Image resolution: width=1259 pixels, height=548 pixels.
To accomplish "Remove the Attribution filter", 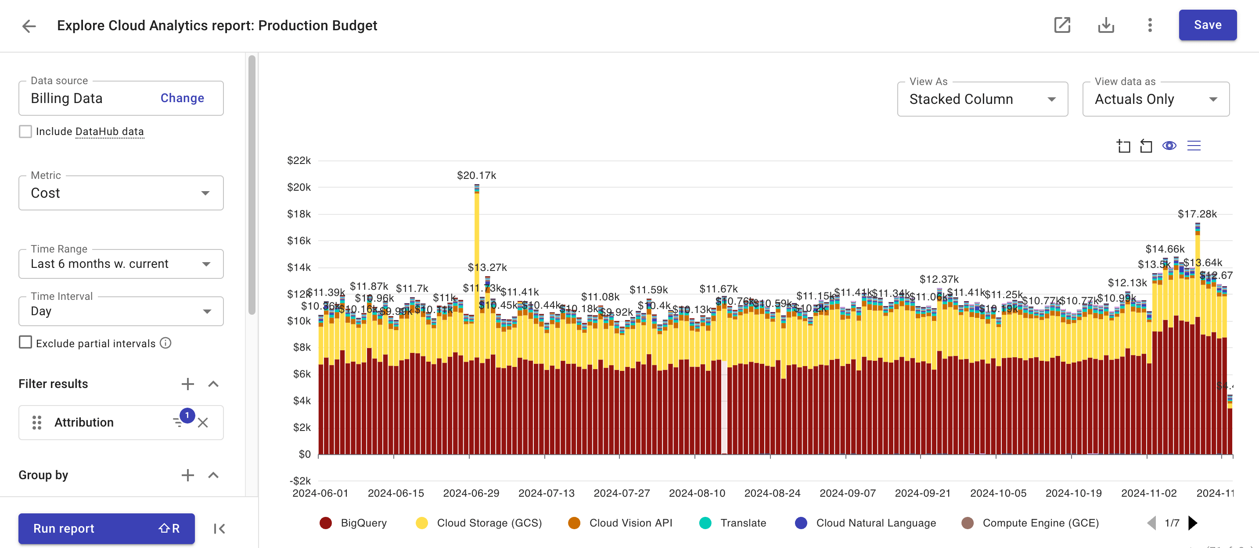I will pyautogui.click(x=203, y=423).
